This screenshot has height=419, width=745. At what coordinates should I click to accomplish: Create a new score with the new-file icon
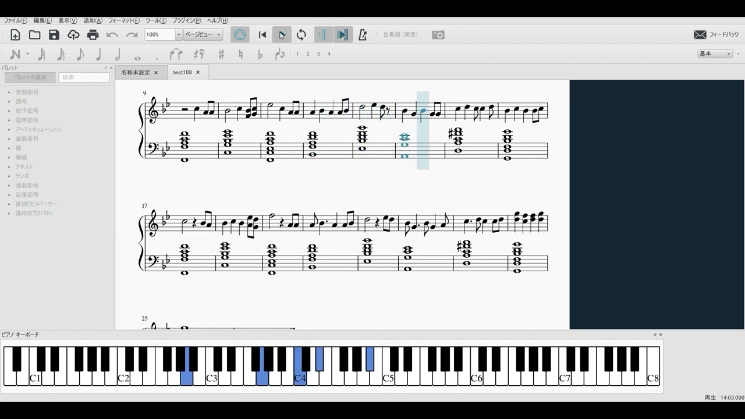tap(15, 35)
